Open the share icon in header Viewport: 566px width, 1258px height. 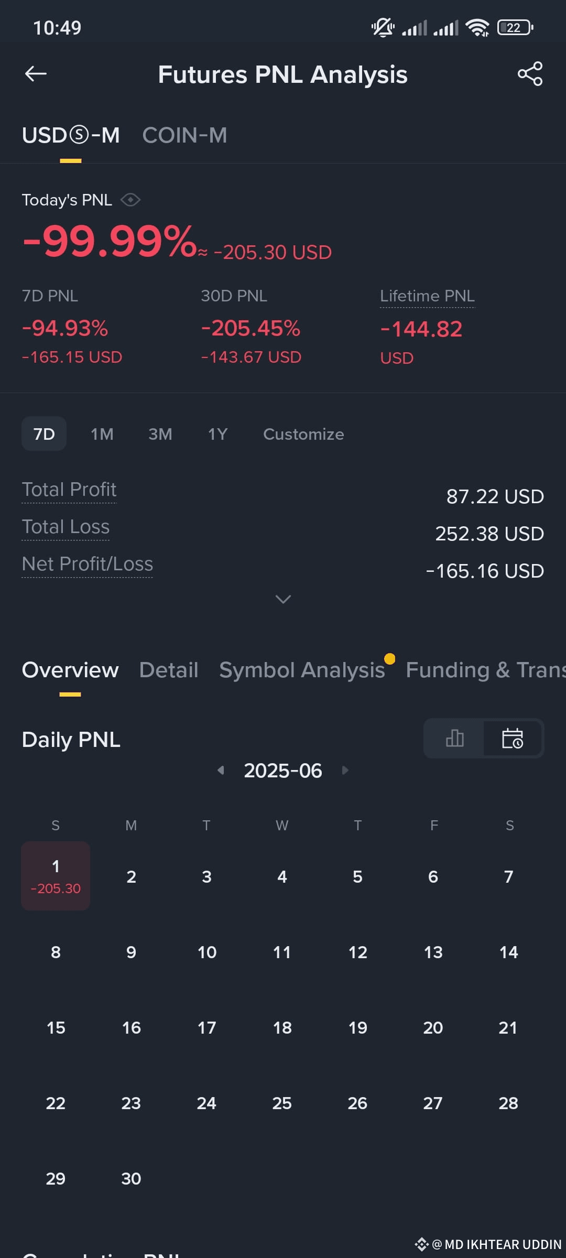(x=530, y=74)
